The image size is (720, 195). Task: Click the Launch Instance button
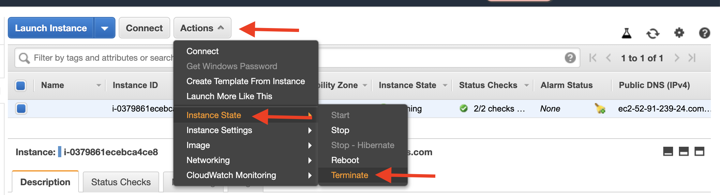coord(51,28)
